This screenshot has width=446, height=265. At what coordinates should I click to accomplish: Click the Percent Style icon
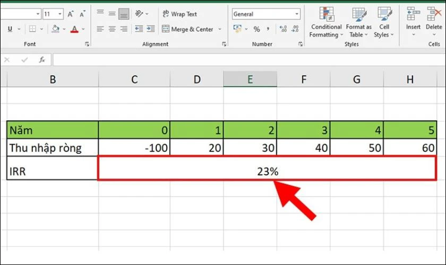[x=256, y=29]
